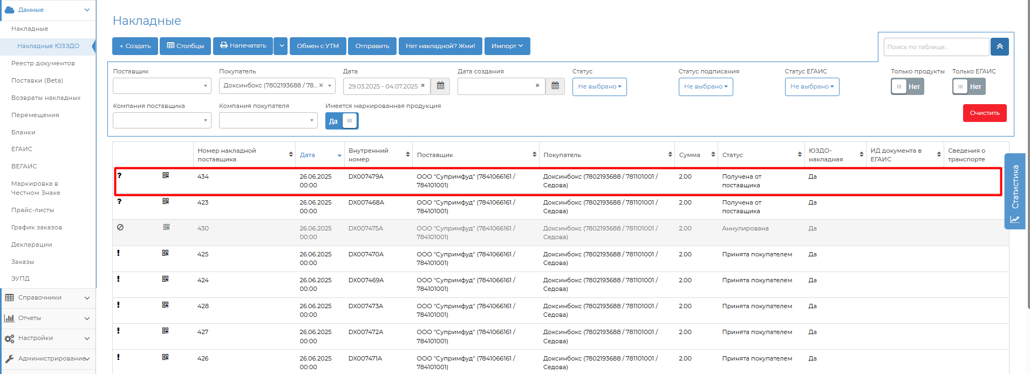Click the QR code icon for invoice 434
Viewport: 1030px width, 374px height.
[166, 175]
